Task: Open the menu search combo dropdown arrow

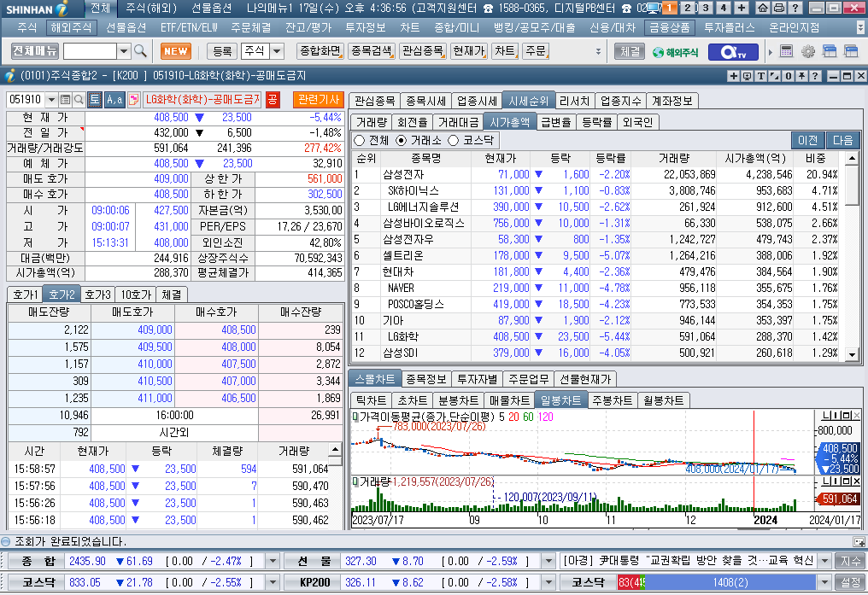Action: pos(123,51)
